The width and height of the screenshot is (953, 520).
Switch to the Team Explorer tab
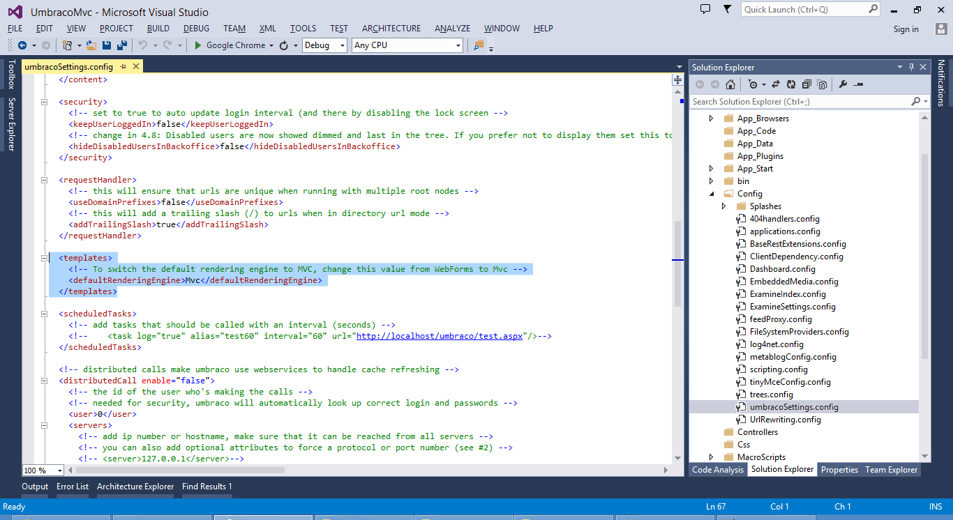pyautogui.click(x=891, y=470)
